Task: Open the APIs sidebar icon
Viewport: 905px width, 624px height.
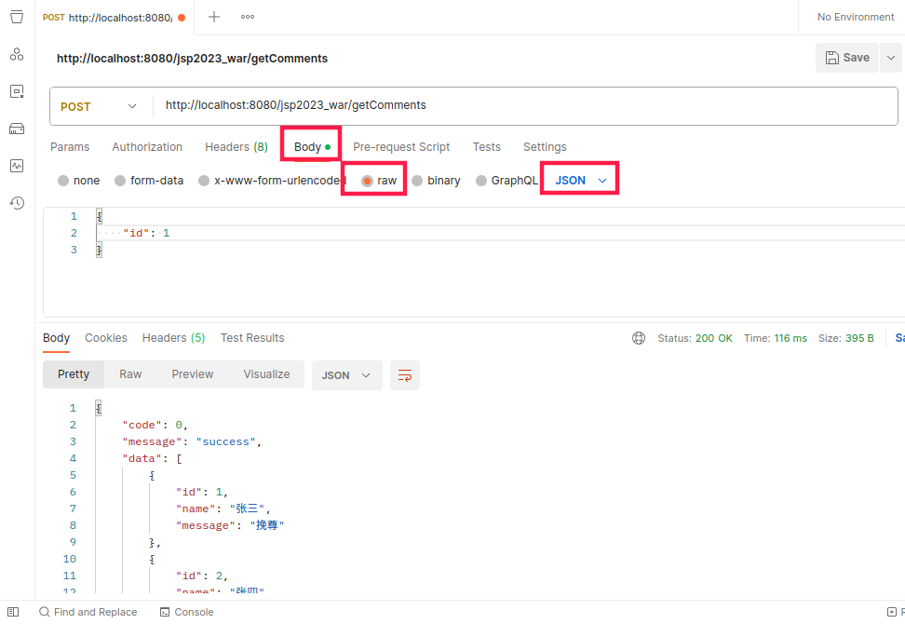Action: coord(17,54)
